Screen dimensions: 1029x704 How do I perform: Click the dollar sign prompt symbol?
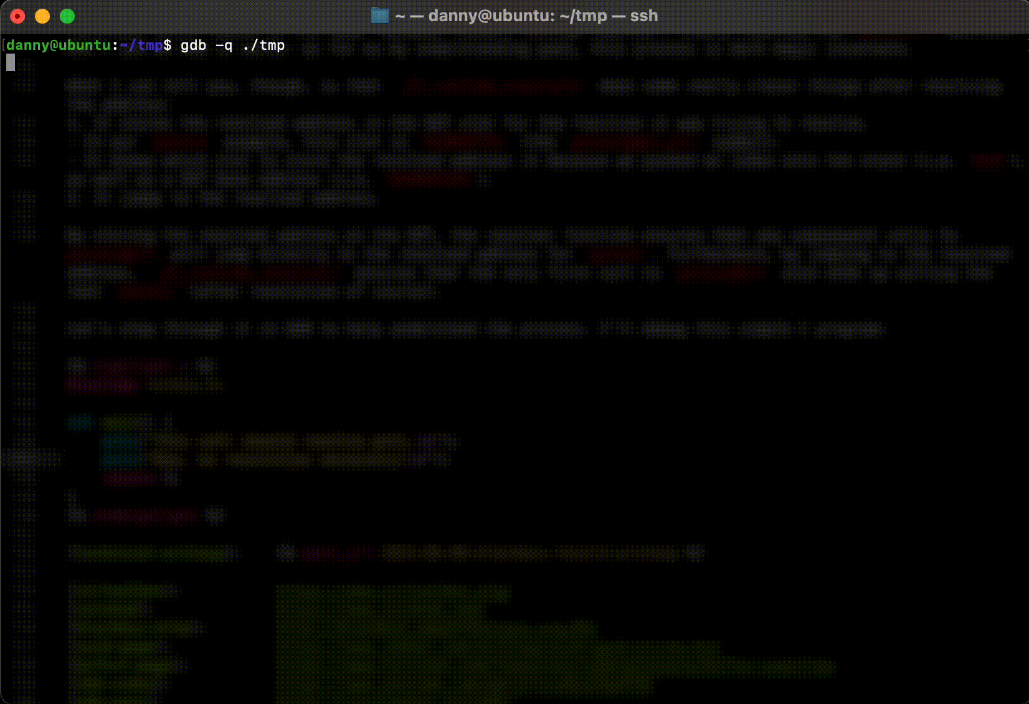(x=167, y=45)
